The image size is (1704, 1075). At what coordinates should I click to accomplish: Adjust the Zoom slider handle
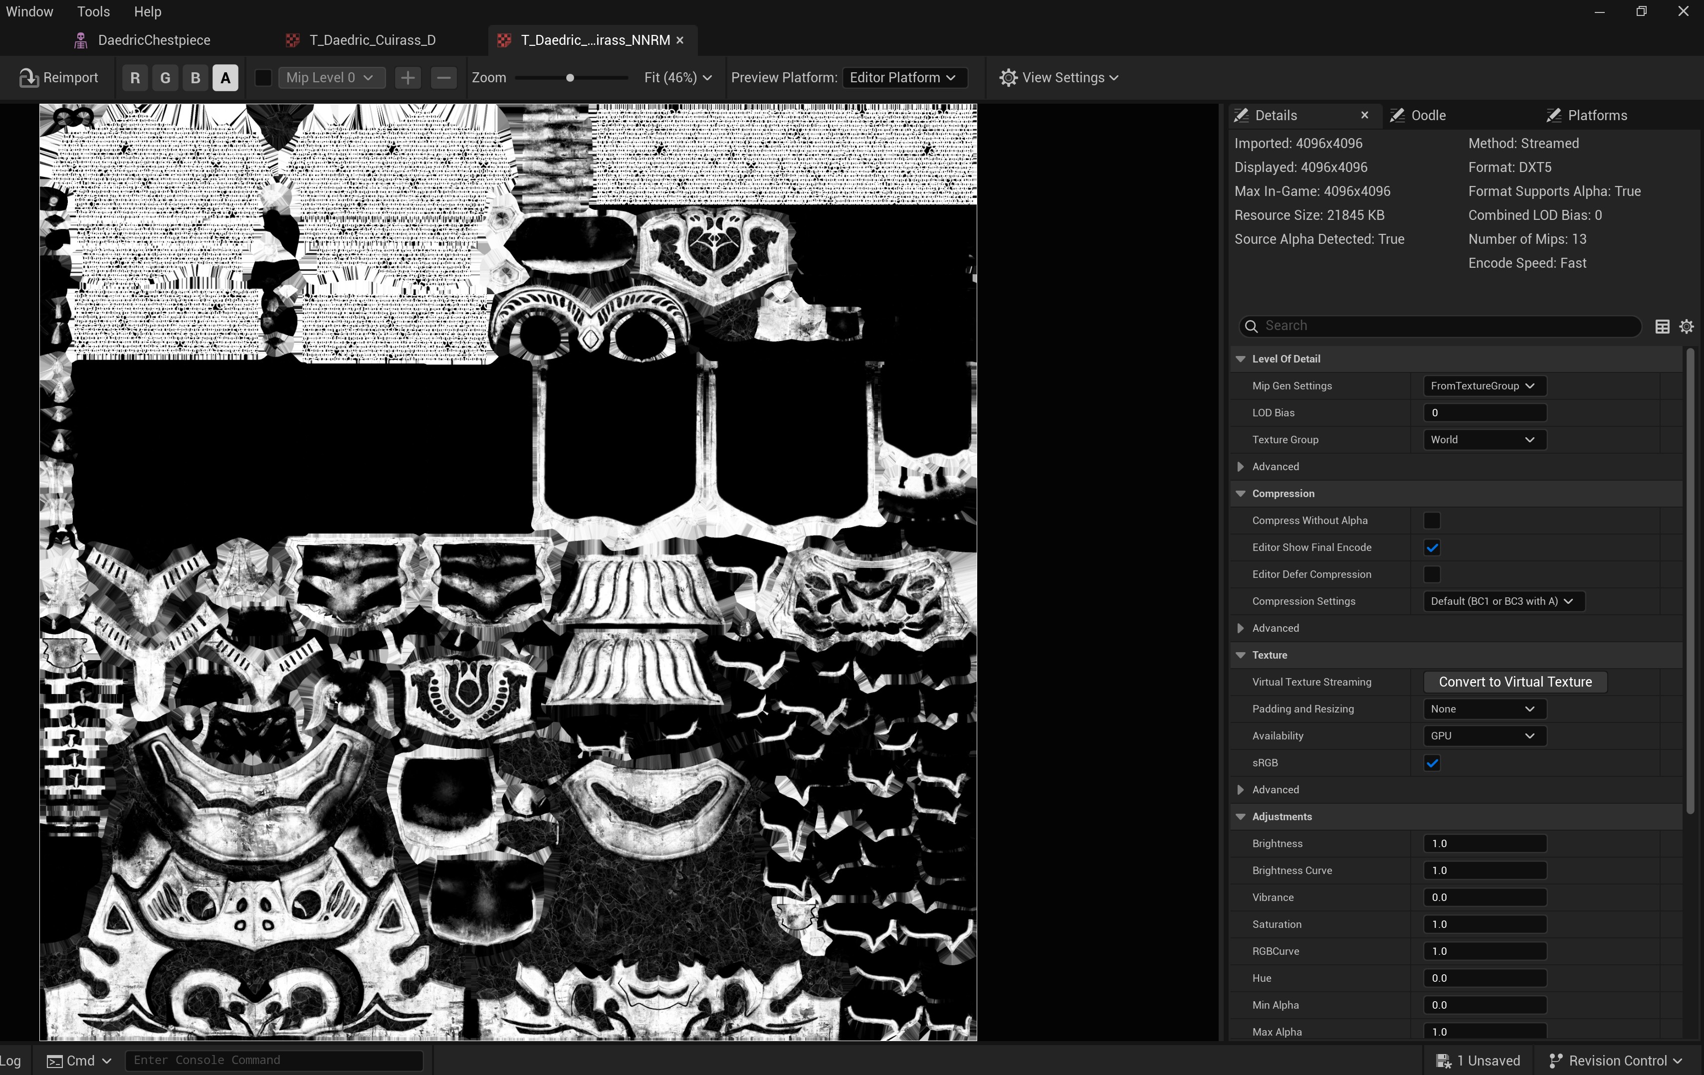pos(570,78)
